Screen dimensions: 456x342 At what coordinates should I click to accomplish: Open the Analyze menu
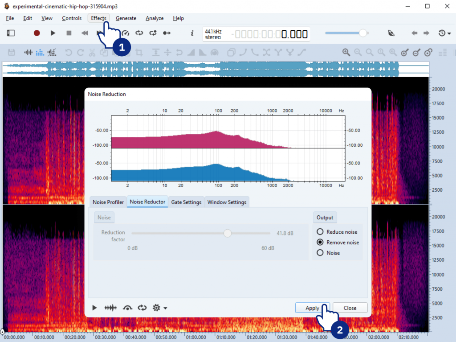pos(155,18)
